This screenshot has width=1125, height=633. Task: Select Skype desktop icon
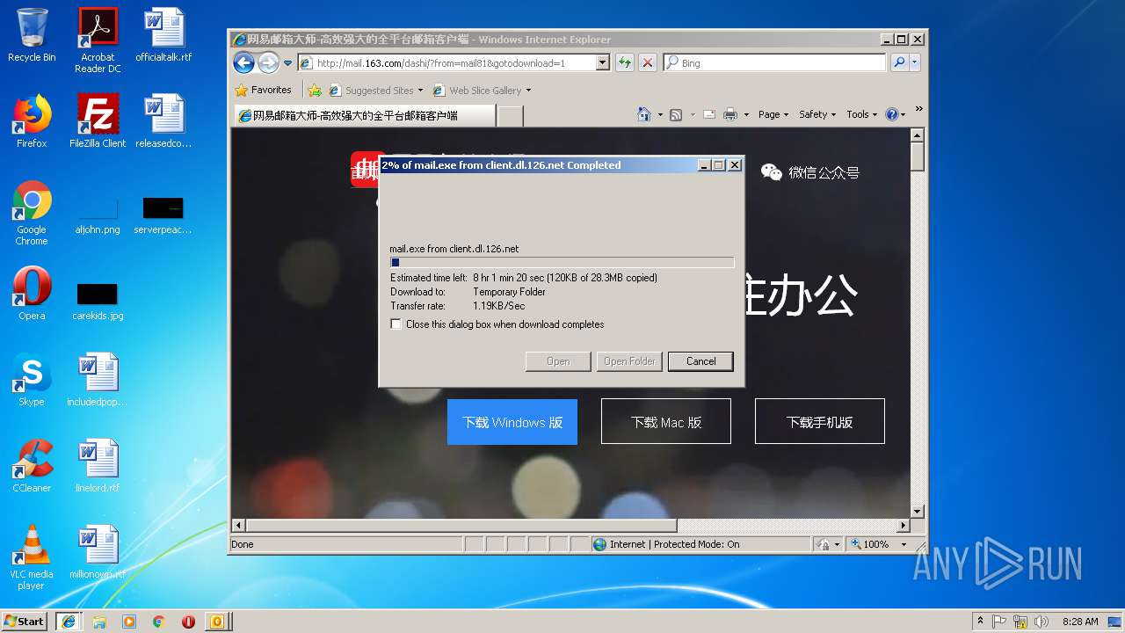[32, 380]
